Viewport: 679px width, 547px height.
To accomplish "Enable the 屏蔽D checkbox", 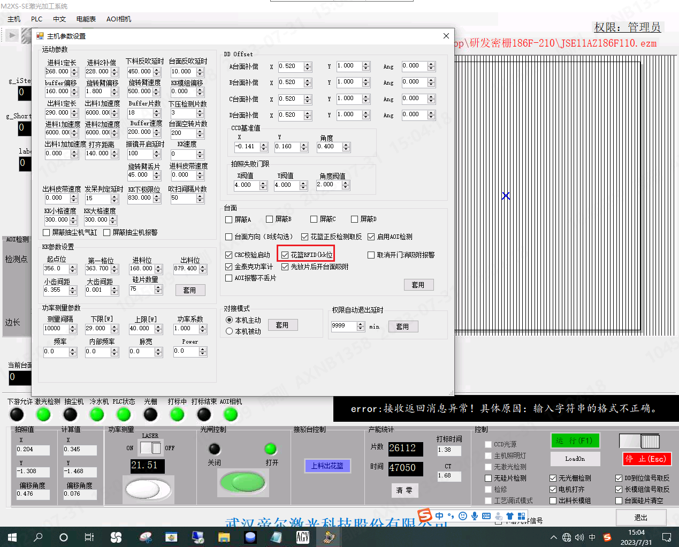I will click(354, 219).
